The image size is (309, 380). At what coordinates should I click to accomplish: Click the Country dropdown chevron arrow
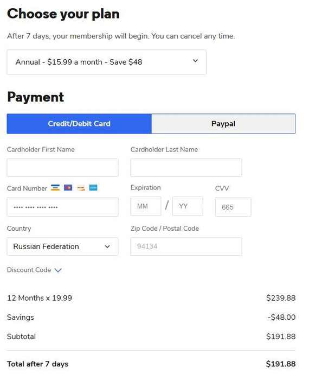107,246
